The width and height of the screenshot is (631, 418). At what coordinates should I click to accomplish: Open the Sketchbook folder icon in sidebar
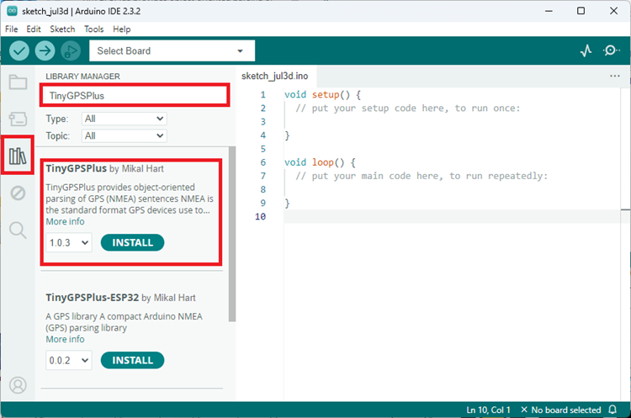point(18,82)
